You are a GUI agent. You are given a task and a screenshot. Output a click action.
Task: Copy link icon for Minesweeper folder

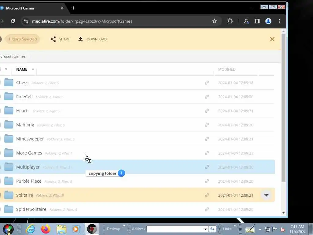point(207,139)
